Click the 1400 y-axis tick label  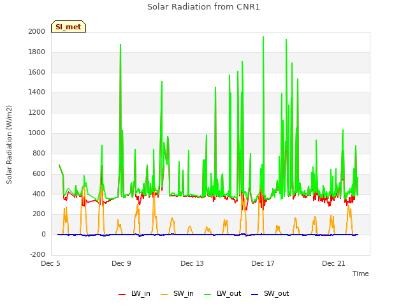tap(37, 92)
